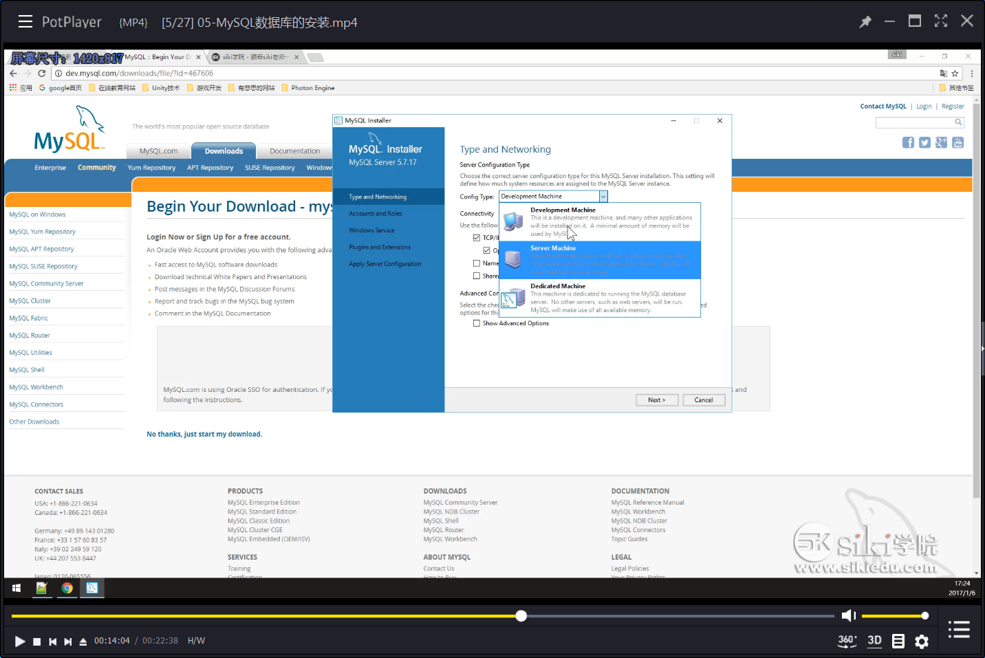Select Development Machine option

[x=600, y=221]
